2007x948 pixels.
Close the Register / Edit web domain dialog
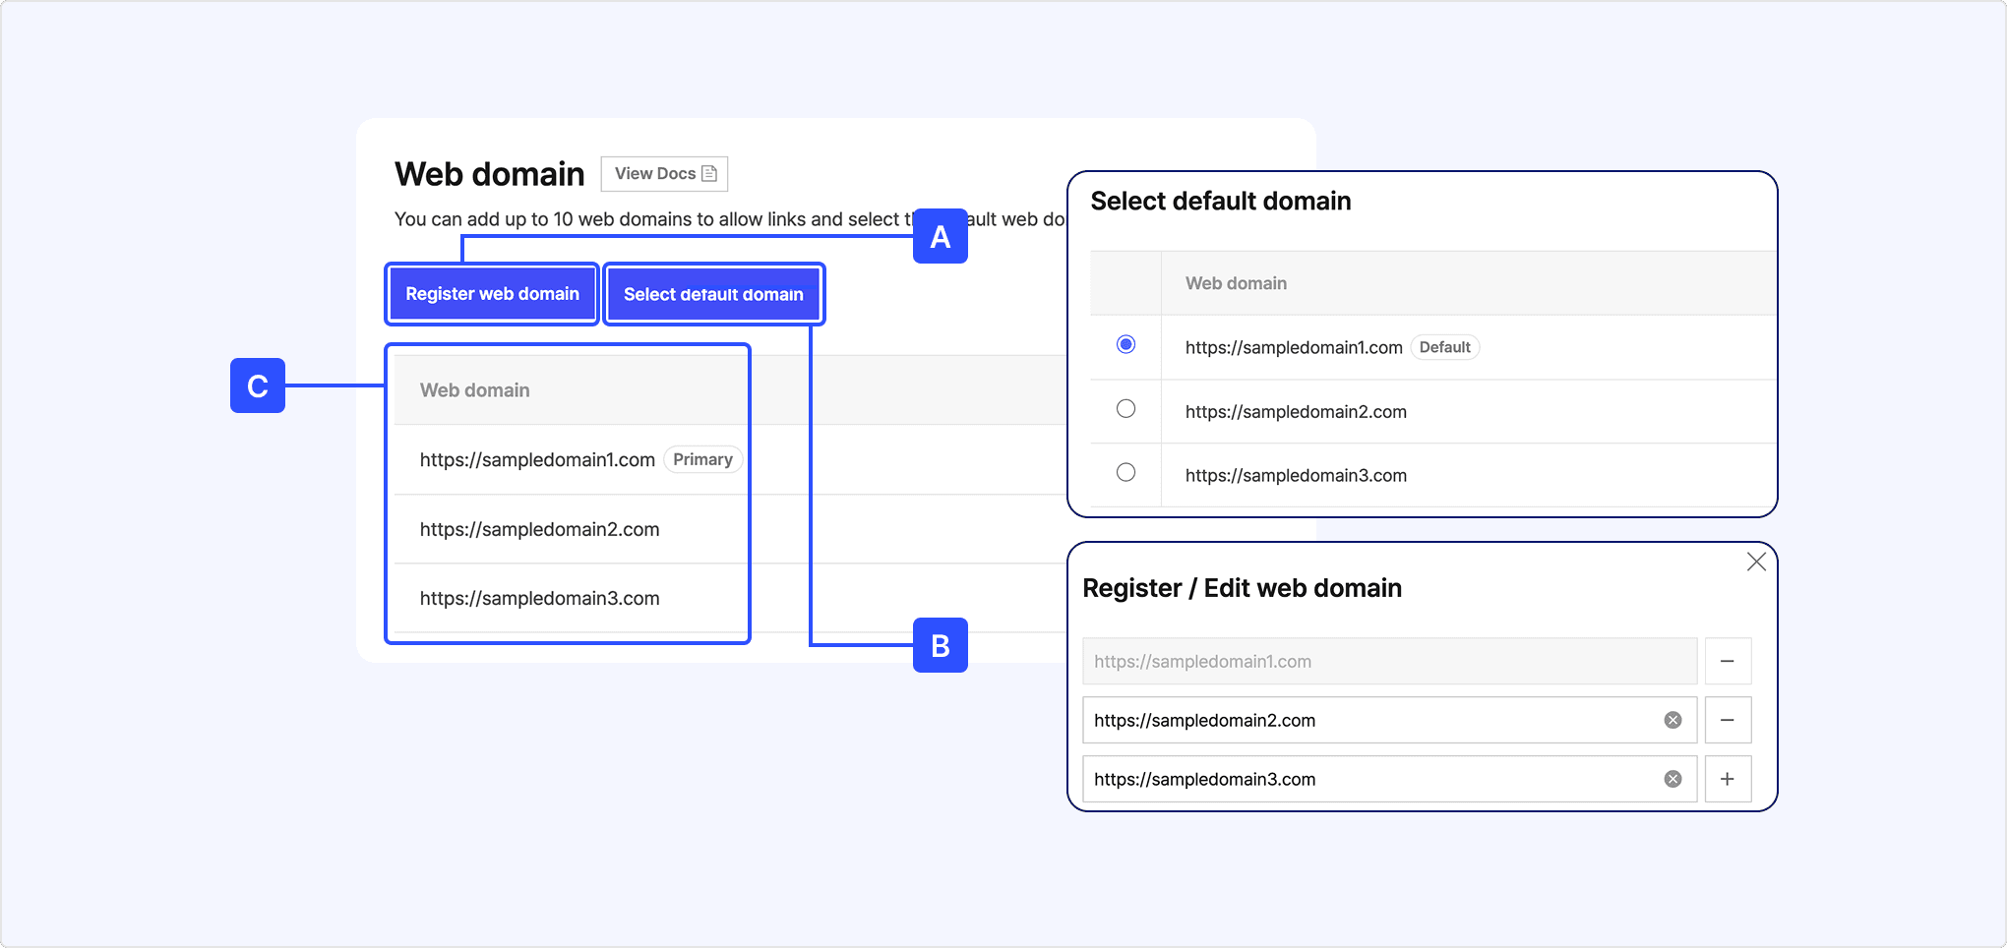coord(1756,562)
